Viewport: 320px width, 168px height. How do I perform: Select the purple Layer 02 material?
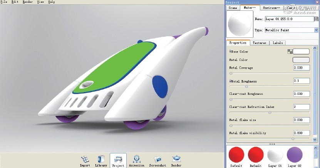tap(295, 154)
